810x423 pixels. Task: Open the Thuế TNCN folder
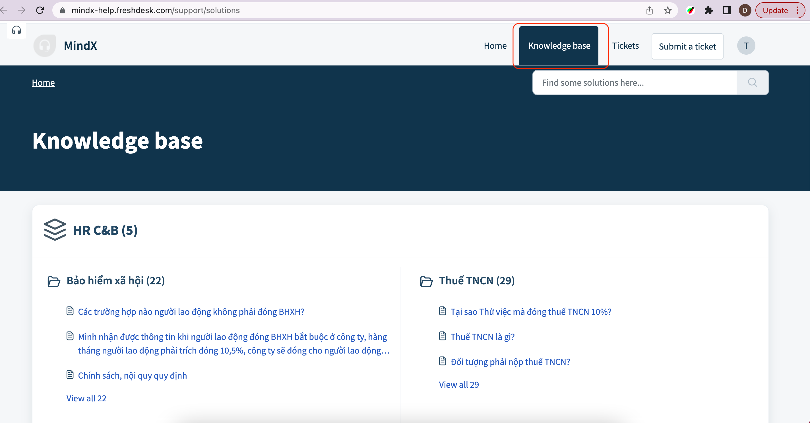[476, 281]
